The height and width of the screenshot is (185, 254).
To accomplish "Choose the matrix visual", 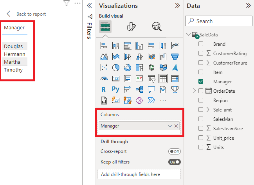I will coord(175,79).
